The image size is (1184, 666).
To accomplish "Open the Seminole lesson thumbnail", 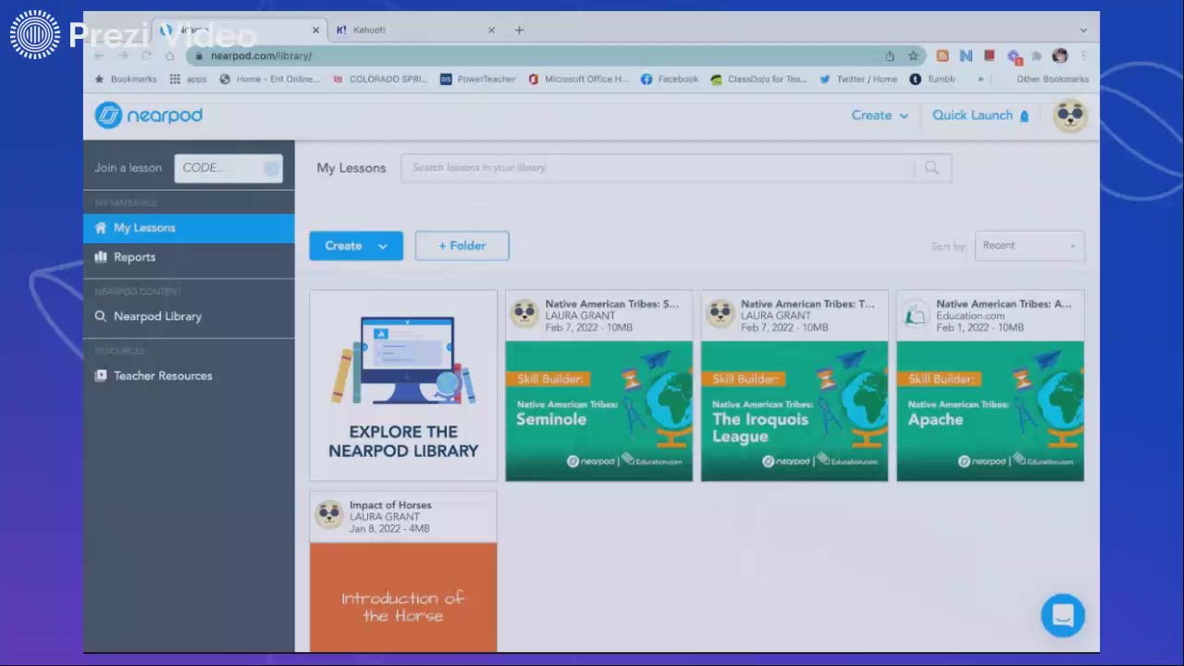I will click(598, 411).
